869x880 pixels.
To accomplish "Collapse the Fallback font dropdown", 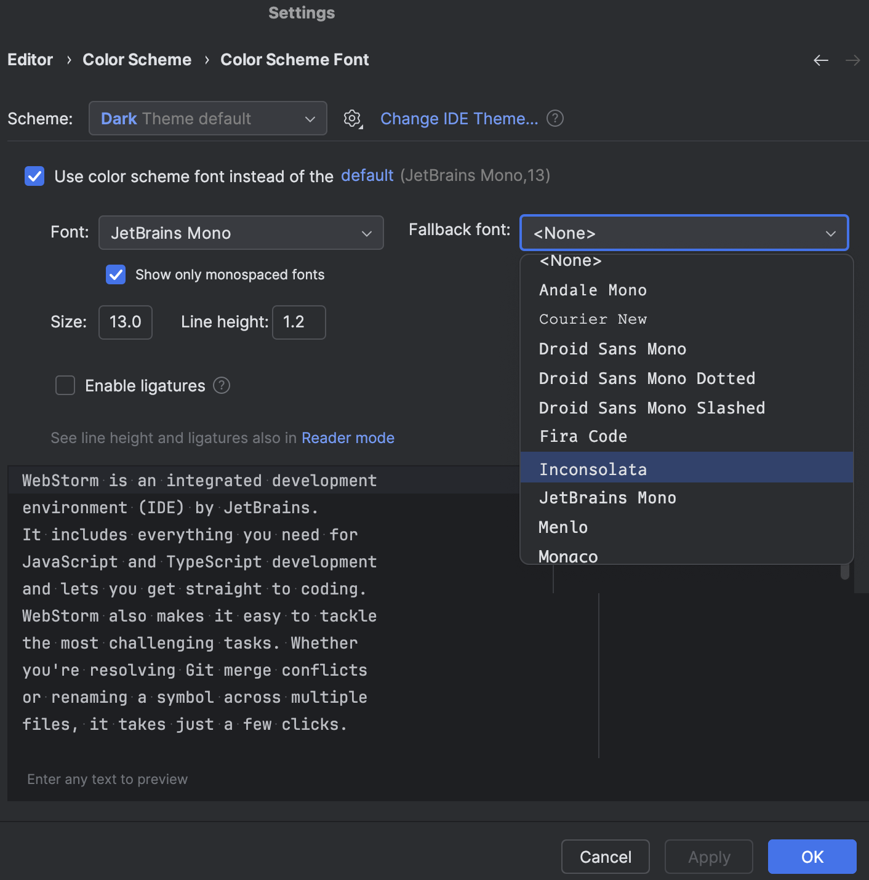I will pos(831,233).
